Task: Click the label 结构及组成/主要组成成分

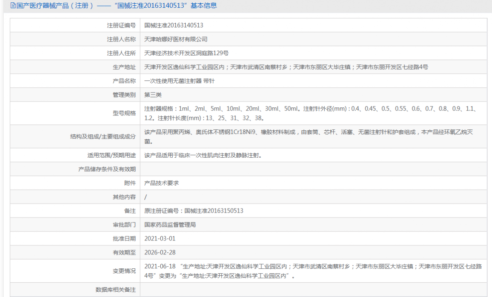Action: (102, 137)
